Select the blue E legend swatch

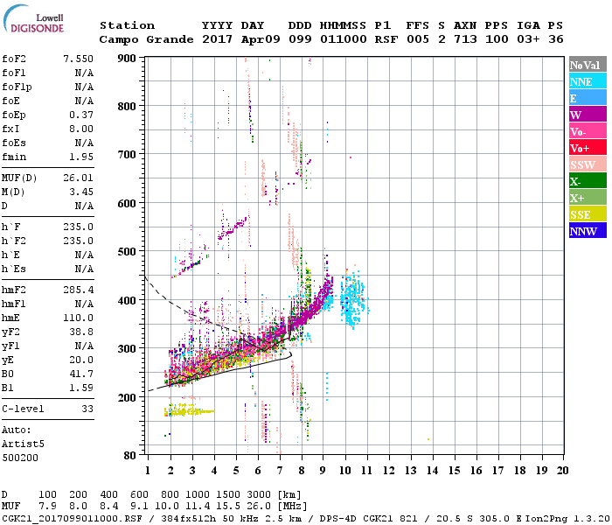588,98
